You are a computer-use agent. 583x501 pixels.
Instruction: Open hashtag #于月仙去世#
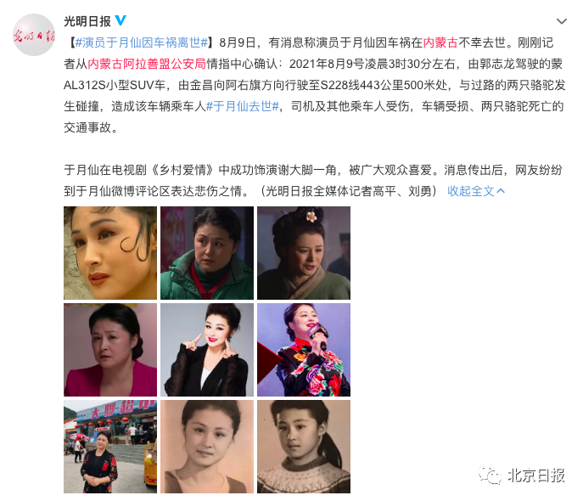point(243,106)
